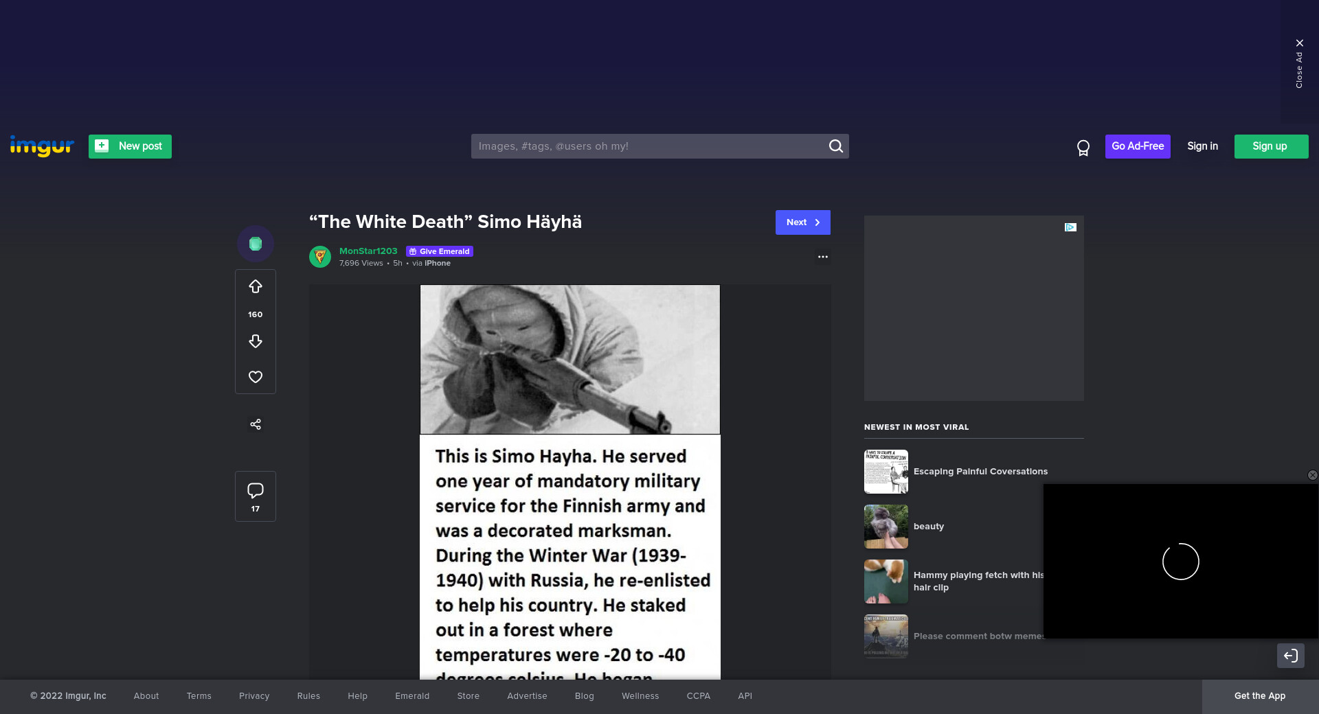Favorite the post with heart icon
The image size is (1319, 714).
tap(255, 377)
